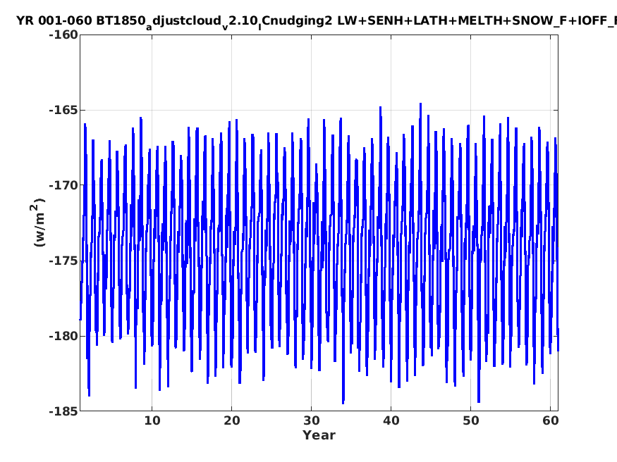Click x-axis tick label '60'
617x462 pixels.
(x=551, y=420)
